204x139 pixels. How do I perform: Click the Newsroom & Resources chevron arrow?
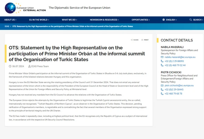point(118,20)
